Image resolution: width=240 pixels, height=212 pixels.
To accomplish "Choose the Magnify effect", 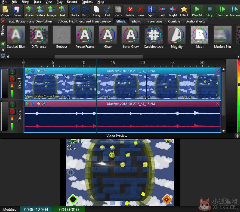I will point(177,37).
